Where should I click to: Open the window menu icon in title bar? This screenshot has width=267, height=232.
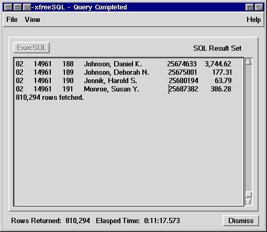coord(8,7)
